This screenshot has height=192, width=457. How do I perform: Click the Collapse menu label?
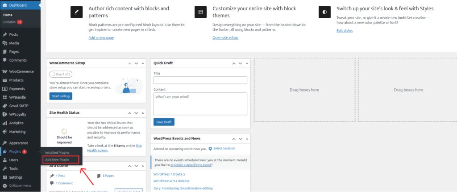[x=20, y=186]
